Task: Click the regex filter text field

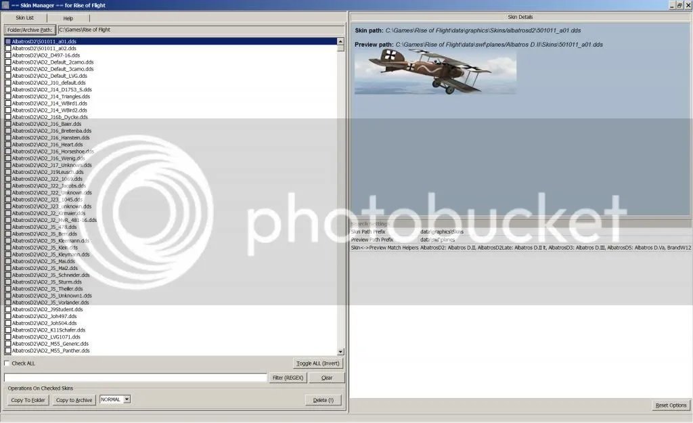Action: pos(135,378)
